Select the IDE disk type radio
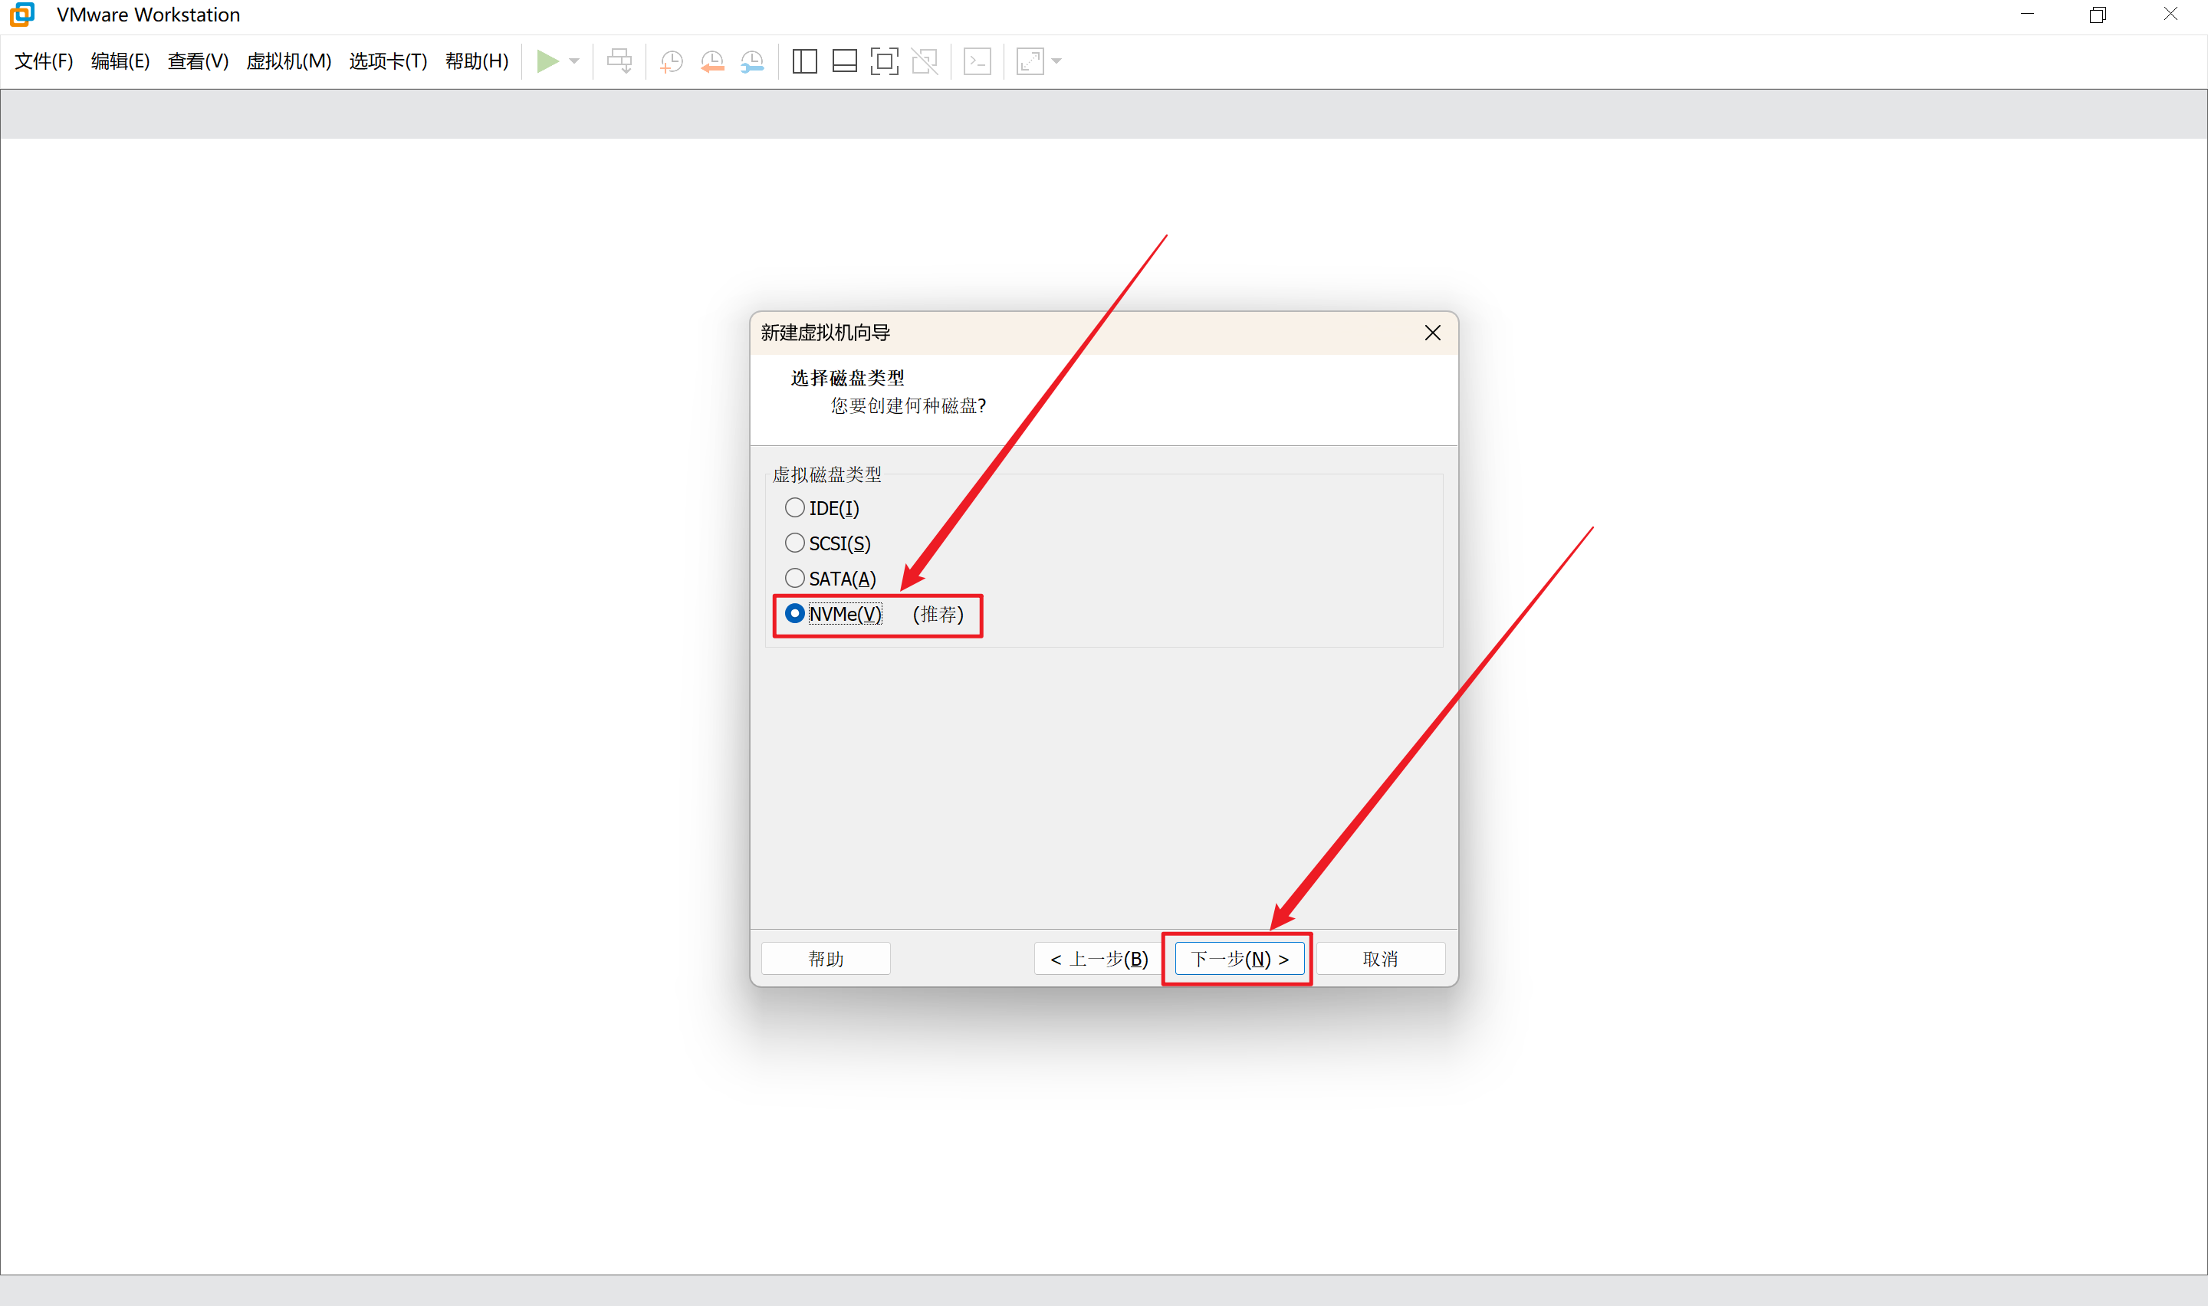The image size is (2208, 1306). (x=795, y=508)
